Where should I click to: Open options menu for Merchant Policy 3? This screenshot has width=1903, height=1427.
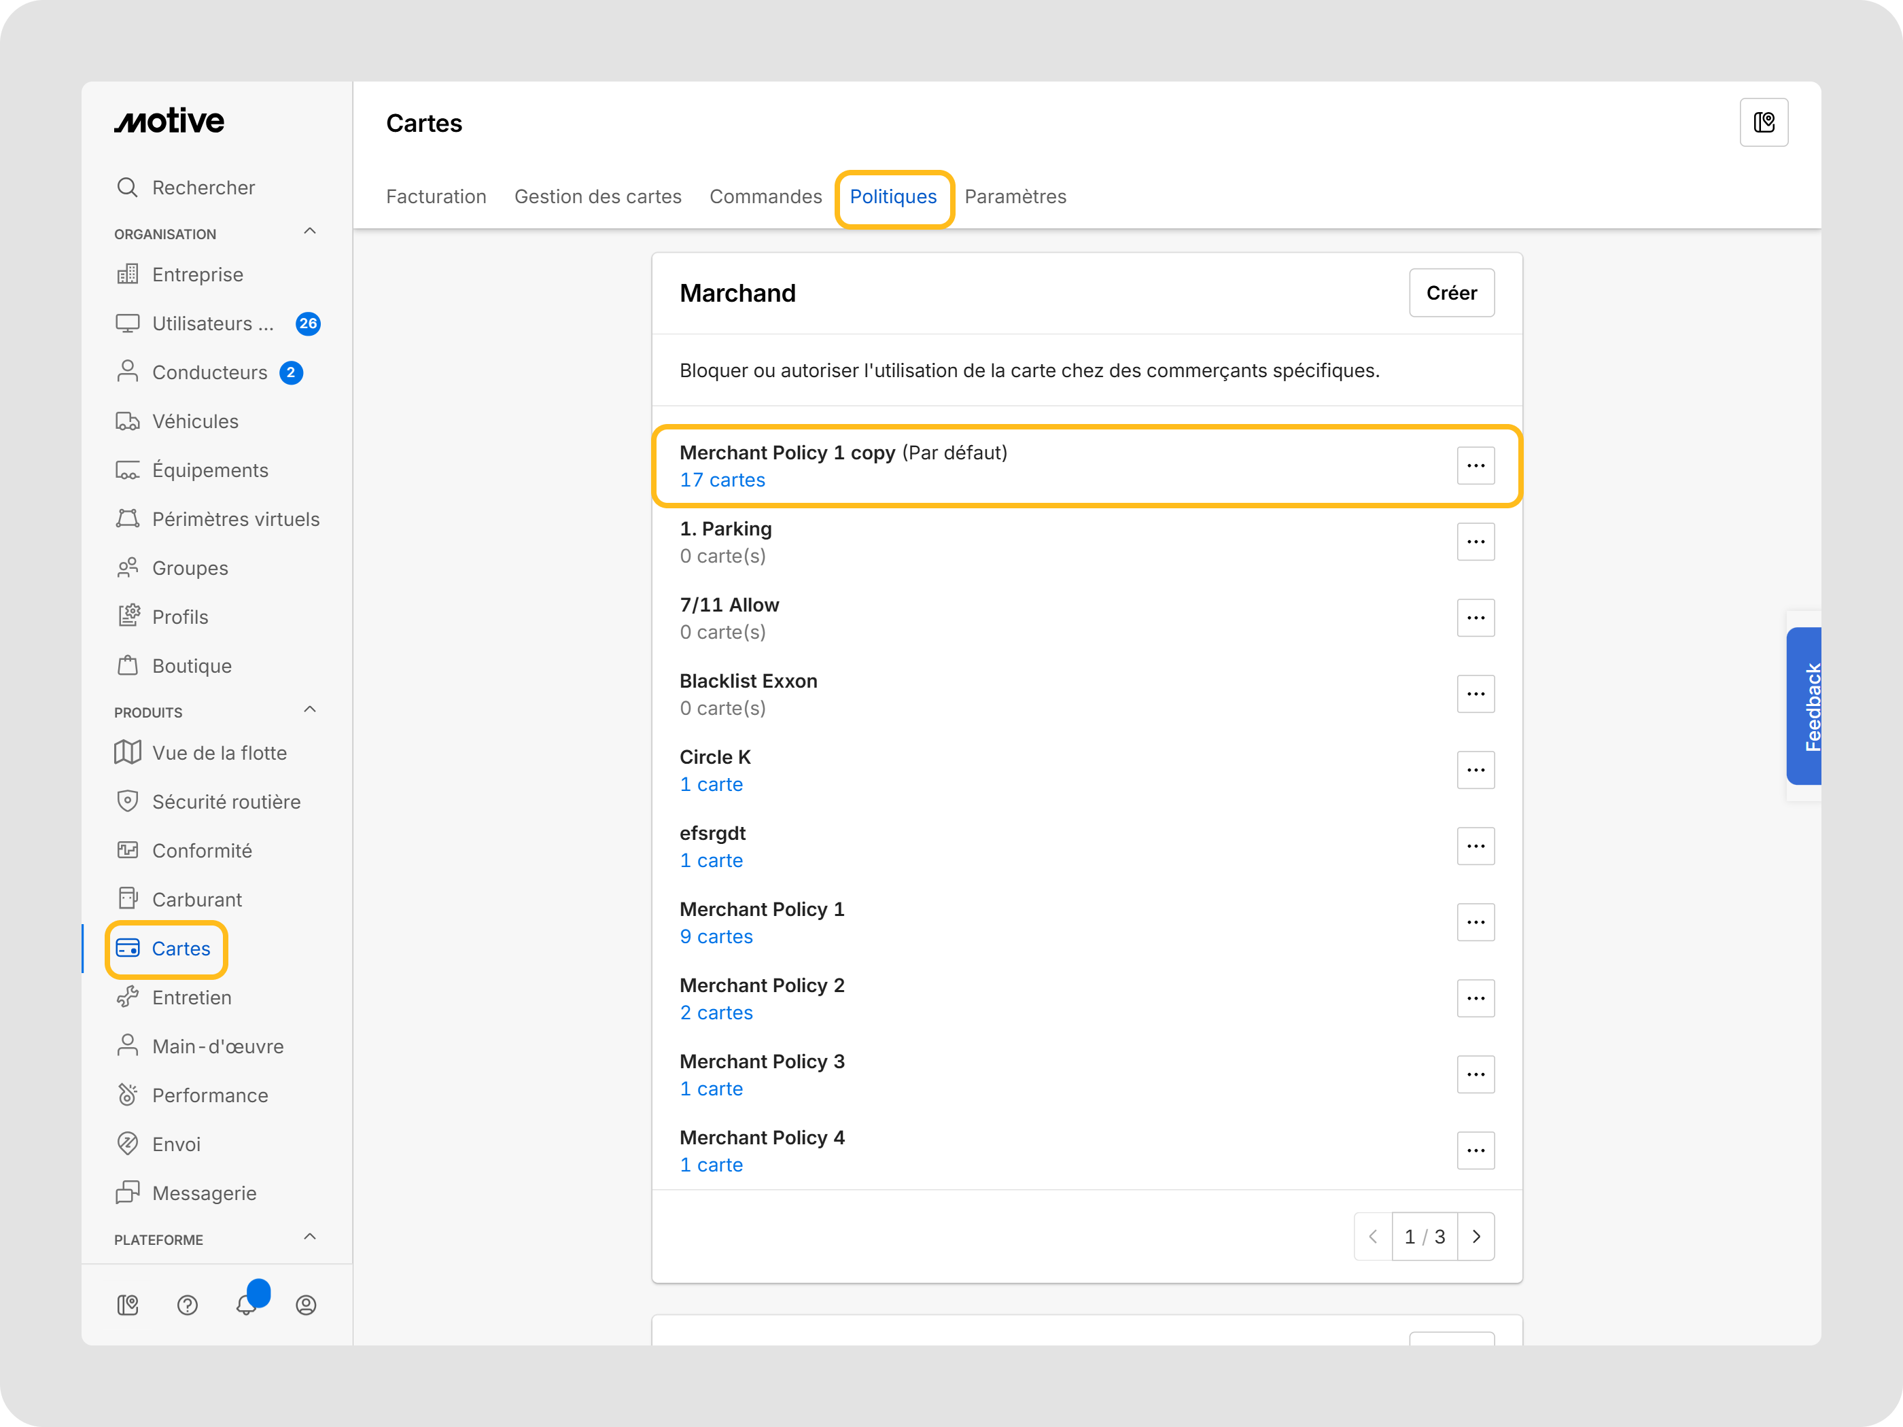(x=1476, y=1074)
